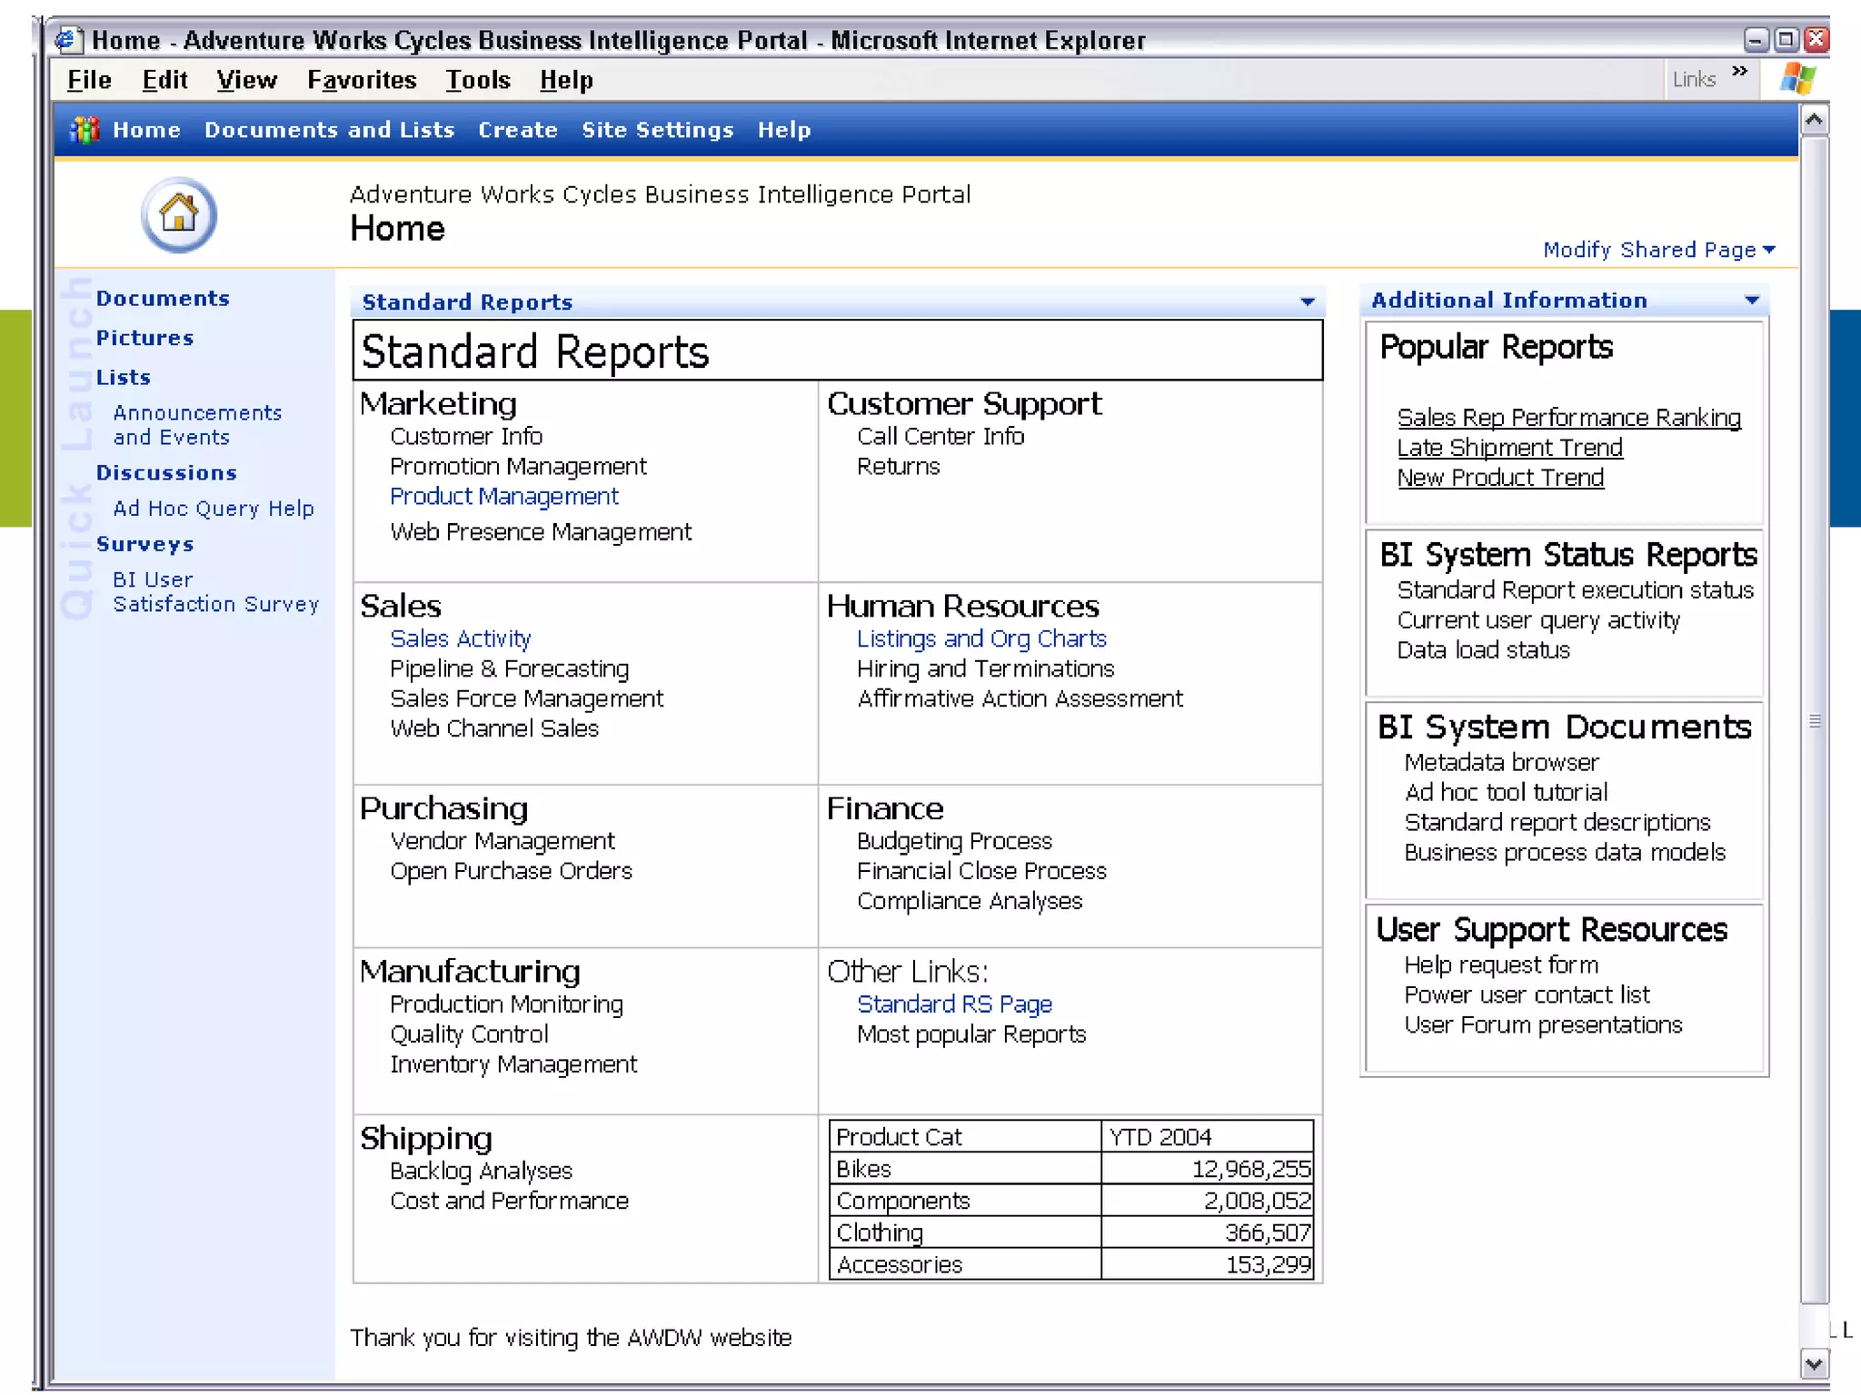Open Sales Rep Performance Ranking report
Viewport: 1861px width, 1395px height.
pos(1568,418)
